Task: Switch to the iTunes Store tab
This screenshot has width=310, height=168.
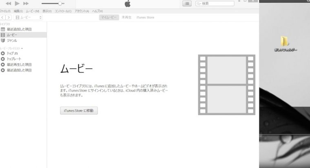Action: pyautogui.click(x=145, y=18)
